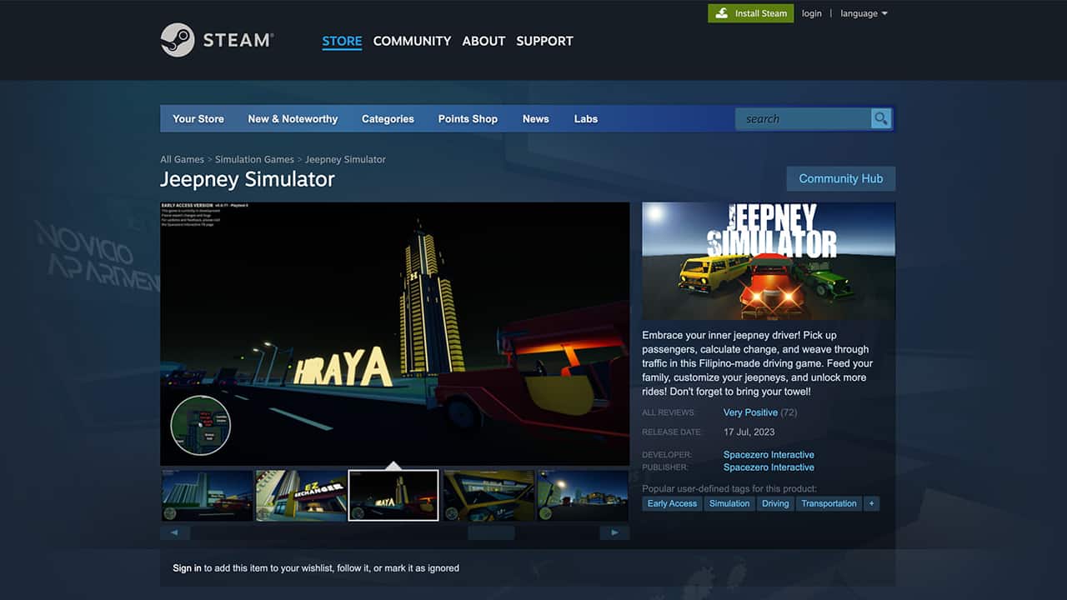Select the jeepney interior thumbnail

tap(488, 496)
